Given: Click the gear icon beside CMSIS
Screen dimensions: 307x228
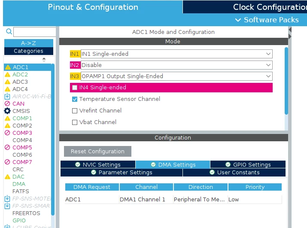Looking at the screenshot, I should coord(7,111).
